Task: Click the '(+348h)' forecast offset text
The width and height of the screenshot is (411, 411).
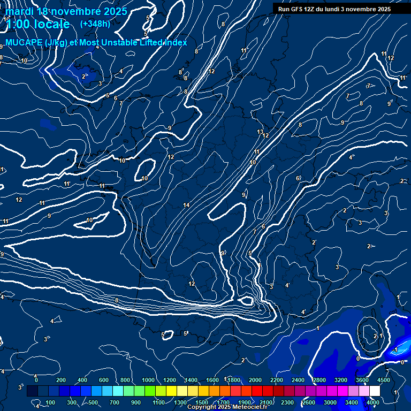Action: [95, 24]
